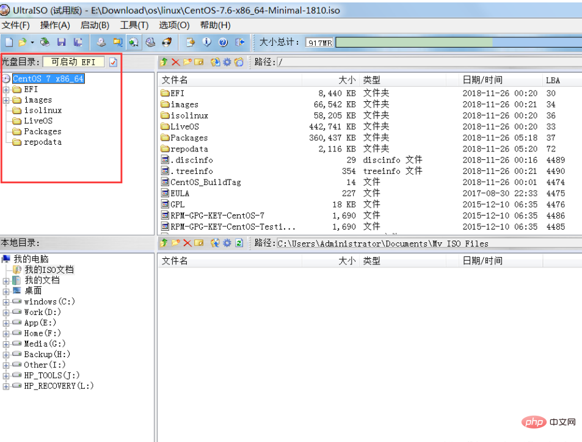Click the gear icon in the disc pane toolbar

(227, 62)
